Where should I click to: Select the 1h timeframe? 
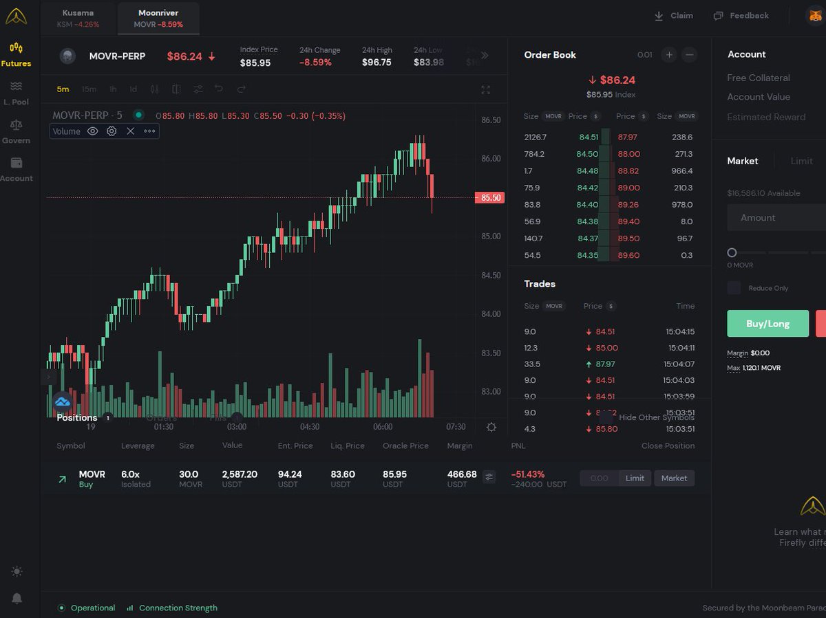click(x=113, y=89)
